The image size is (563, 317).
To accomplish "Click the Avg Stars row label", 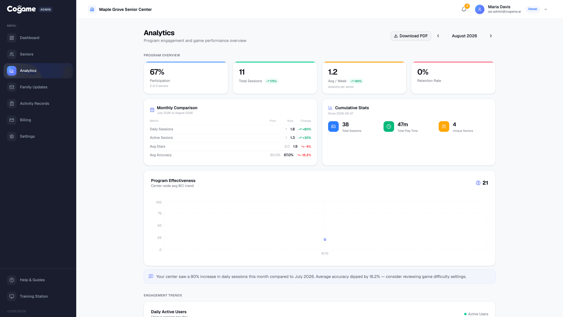I will tap(157, 146).
